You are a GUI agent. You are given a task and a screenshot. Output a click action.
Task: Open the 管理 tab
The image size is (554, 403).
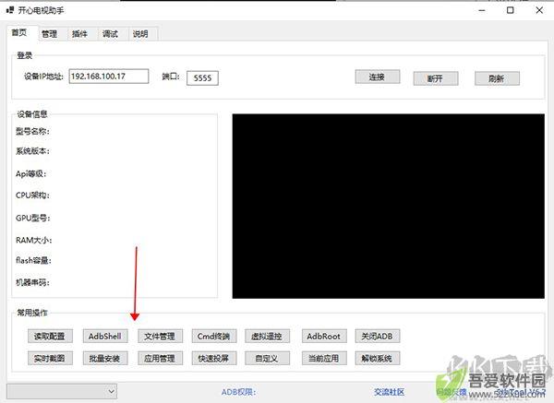pyautogui.click(x=50, y=34)
